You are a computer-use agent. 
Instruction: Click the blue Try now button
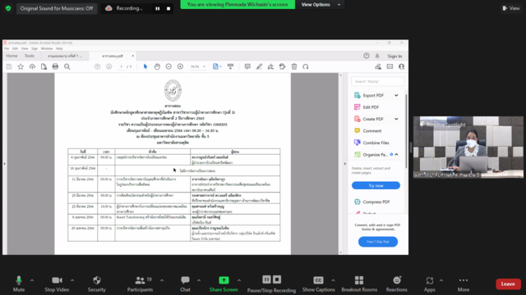[x=376, y=185]
